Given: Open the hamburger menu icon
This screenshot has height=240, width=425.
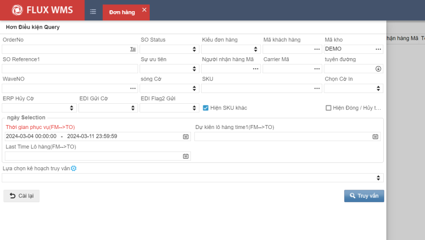Looking at the screenshot, I should click(93, 11).
